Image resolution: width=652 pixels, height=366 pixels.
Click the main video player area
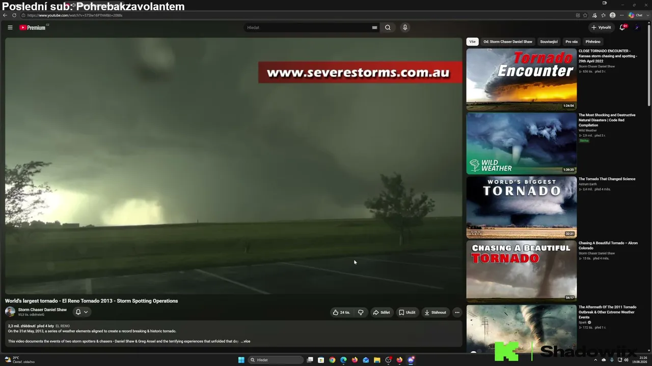234,166
